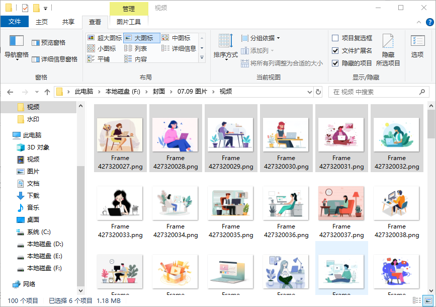
Task: Uncheck 隐藏的项目 hidden items
Action: coord(354,62)
